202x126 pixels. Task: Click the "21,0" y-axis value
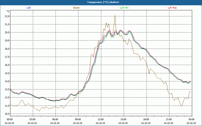pos(7,24)
